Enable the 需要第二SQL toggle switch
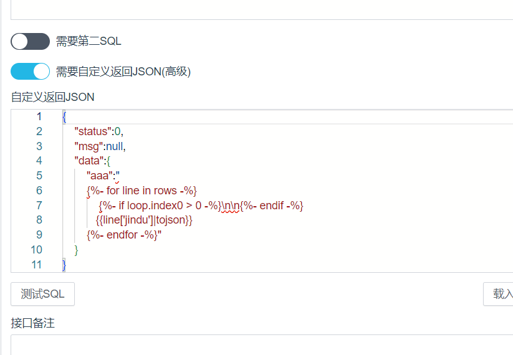 (30, 42)
